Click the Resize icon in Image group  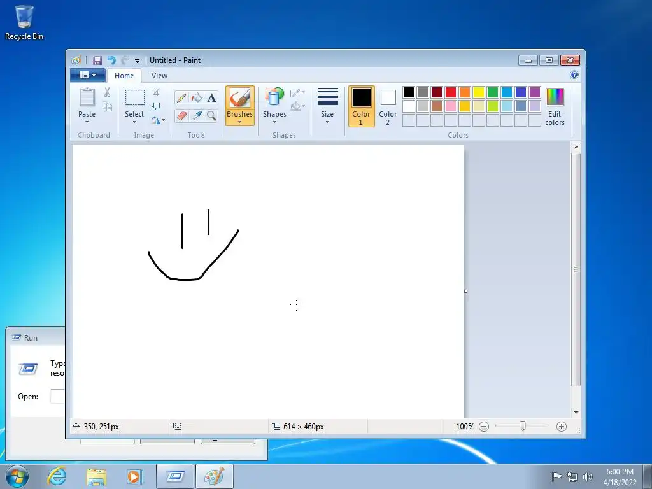(155, 106)
